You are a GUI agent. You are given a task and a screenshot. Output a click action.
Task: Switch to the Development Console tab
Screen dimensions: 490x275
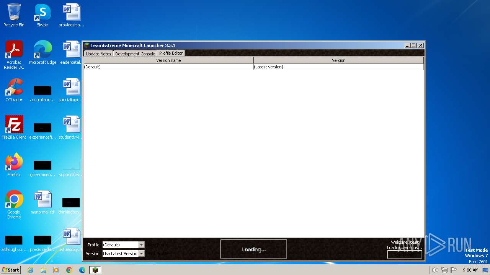point(135,54)
